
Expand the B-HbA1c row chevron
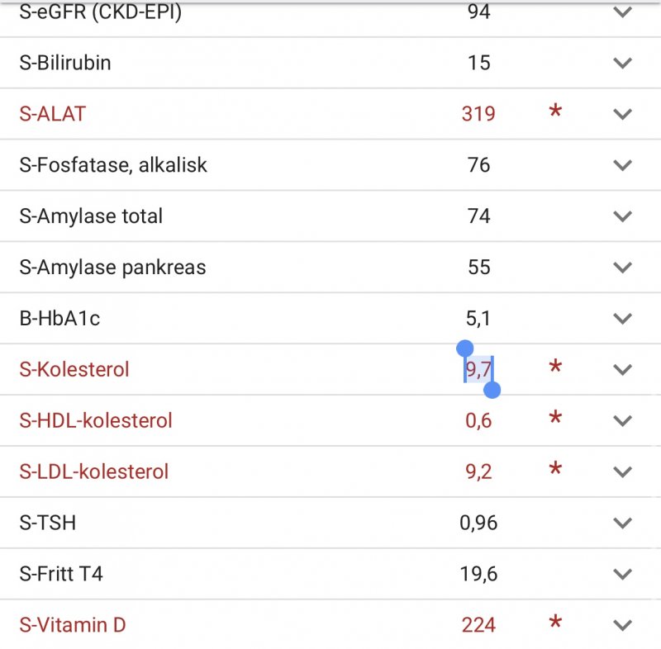click(x=622, y=319)
